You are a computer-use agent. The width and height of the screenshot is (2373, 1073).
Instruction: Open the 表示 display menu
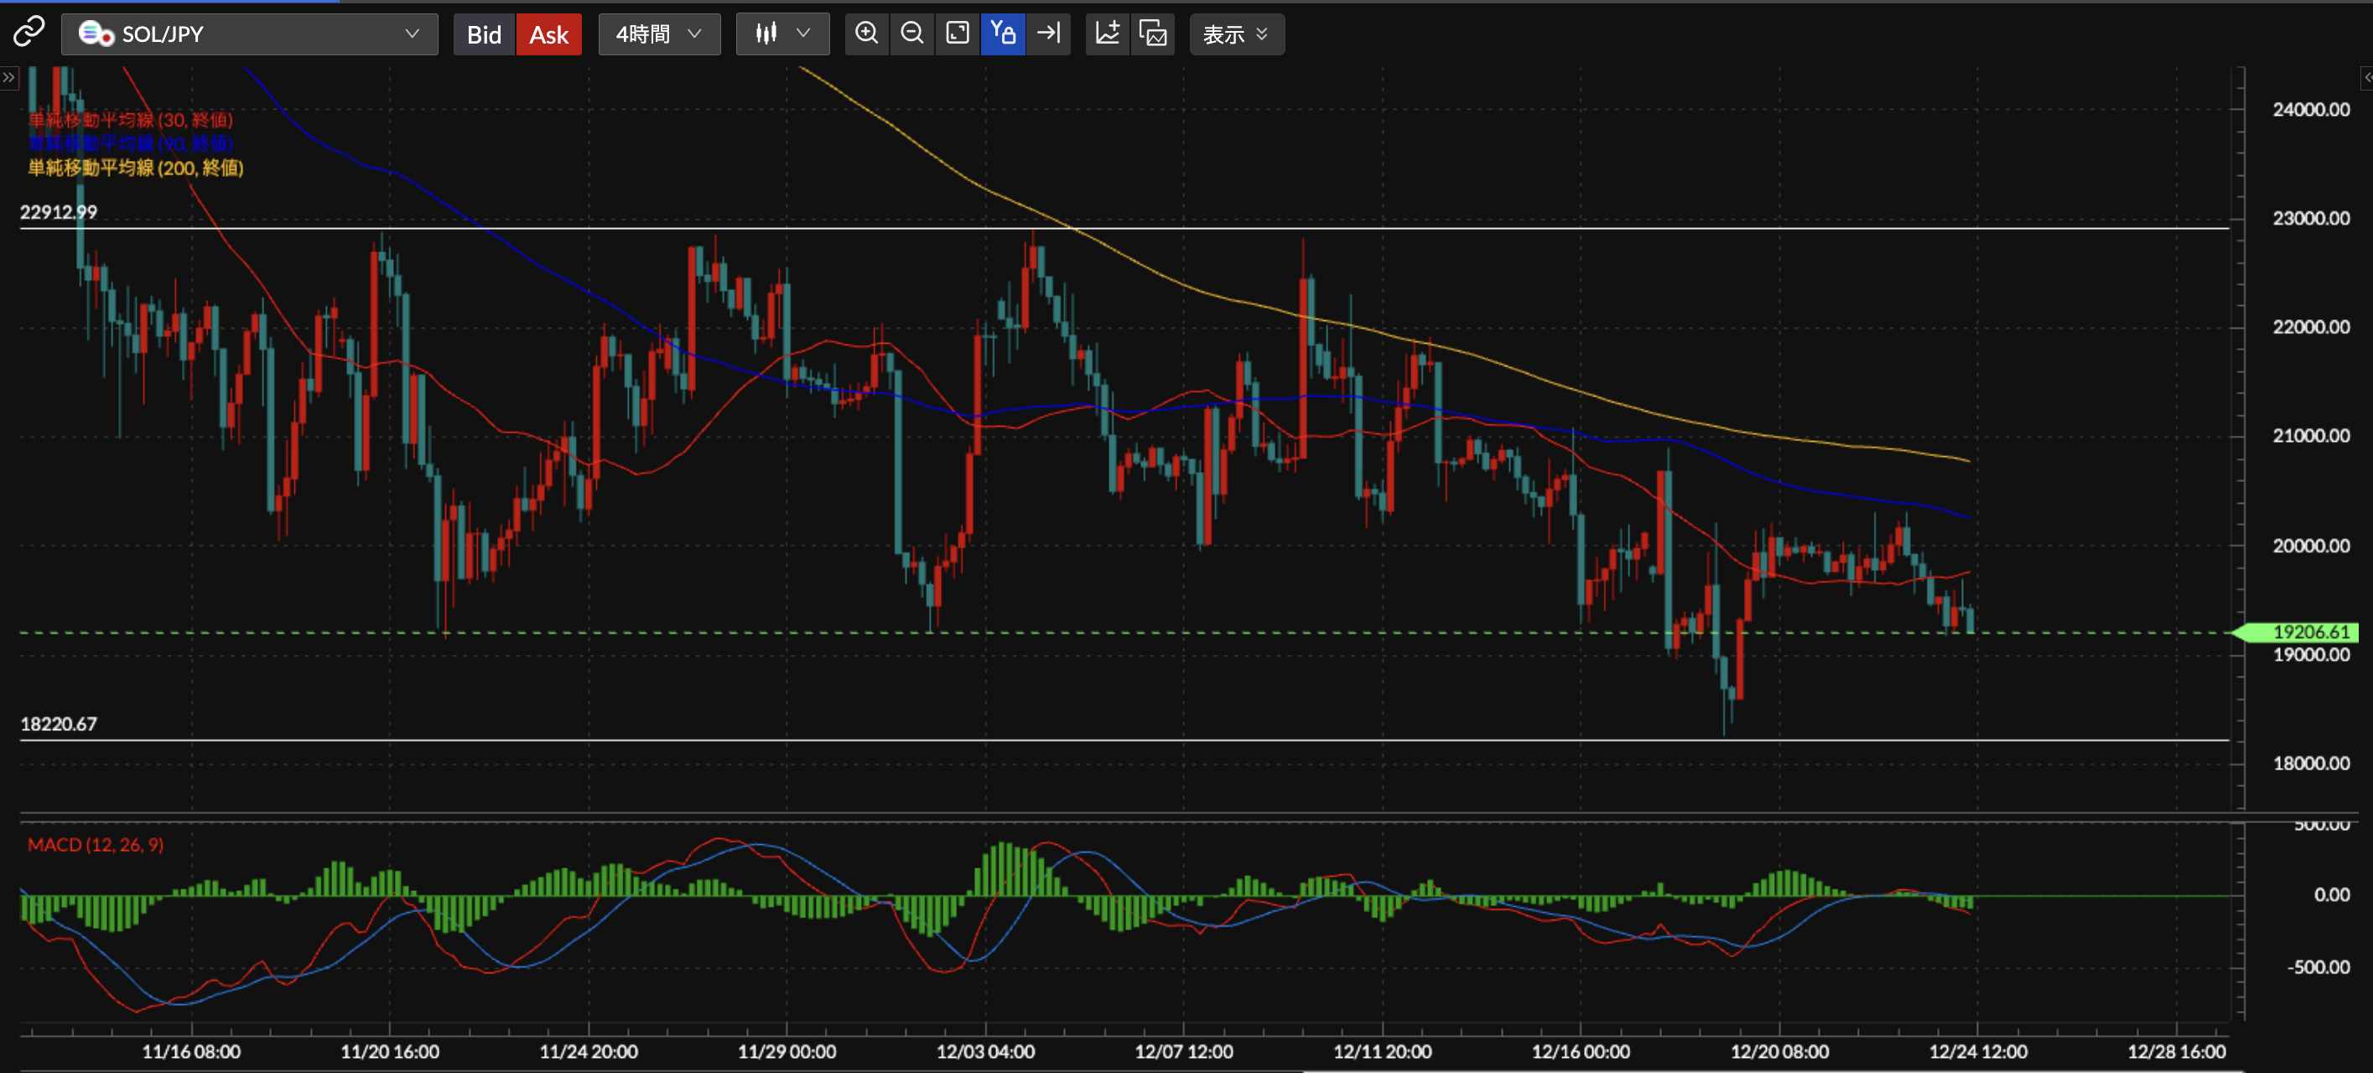(1235, 34)
